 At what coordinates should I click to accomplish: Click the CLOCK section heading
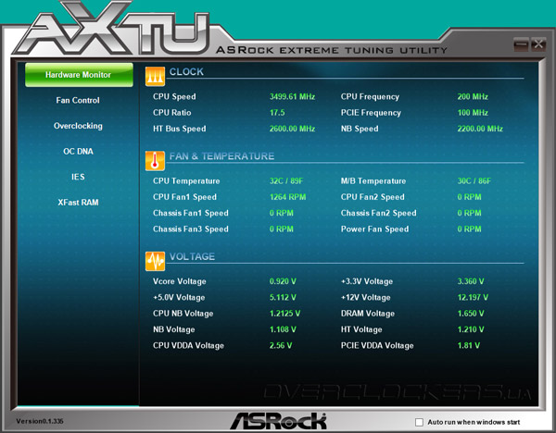186,72
